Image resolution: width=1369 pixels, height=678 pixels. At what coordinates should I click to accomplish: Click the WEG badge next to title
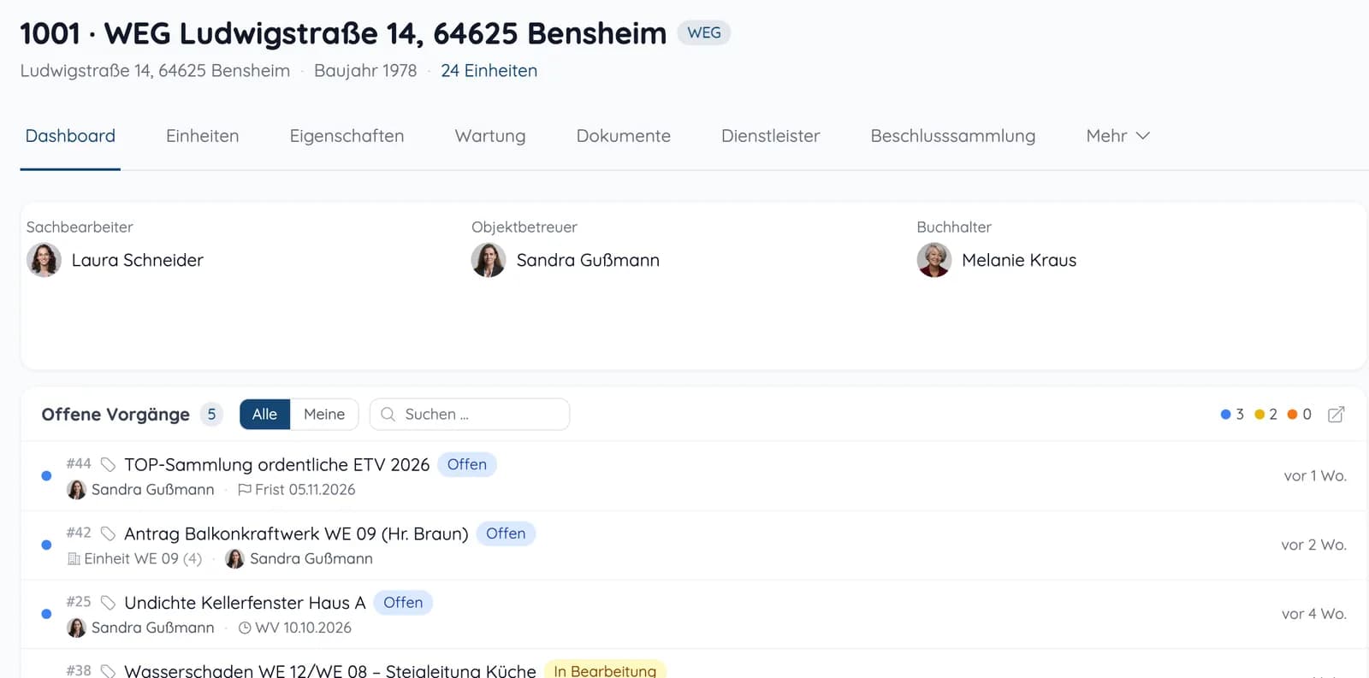(x=704, y=32)
